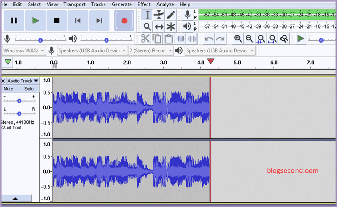This screenshot has width=337, height=207.
Task: Open the Audio Track name dropdown menu
Action: coord(23,81)
